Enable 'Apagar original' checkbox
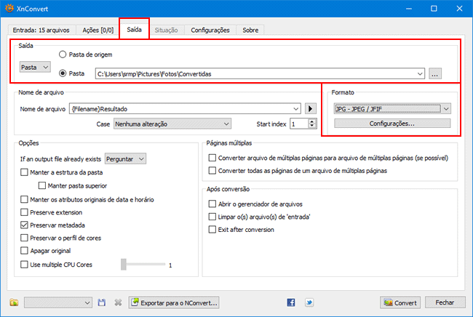The image size is (473, 317). pos(25,252)
